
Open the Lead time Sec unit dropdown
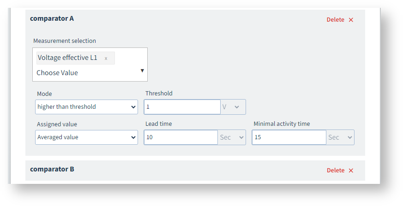[x=232, y=137]
